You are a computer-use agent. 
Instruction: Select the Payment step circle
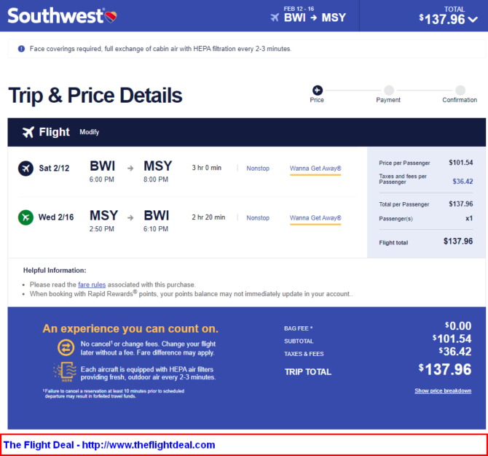(389, 90)
